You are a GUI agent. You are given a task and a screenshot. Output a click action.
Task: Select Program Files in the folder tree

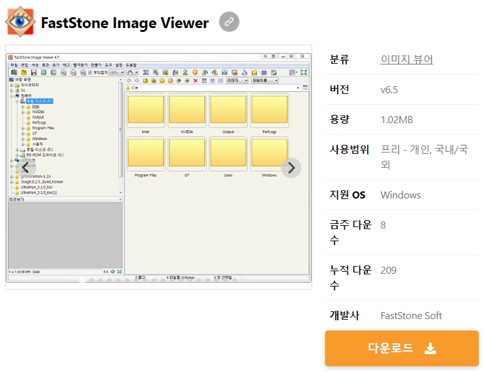point(43,128)
